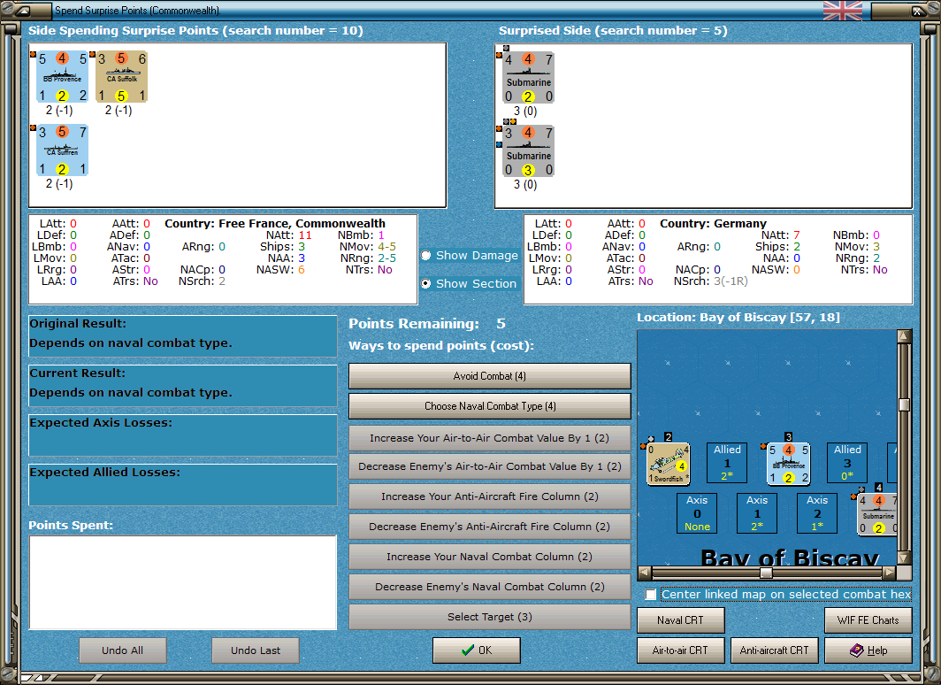941x685 pixels.
Task: Click the map's vertical scrollbar thumb
Action: coord(905,404)
